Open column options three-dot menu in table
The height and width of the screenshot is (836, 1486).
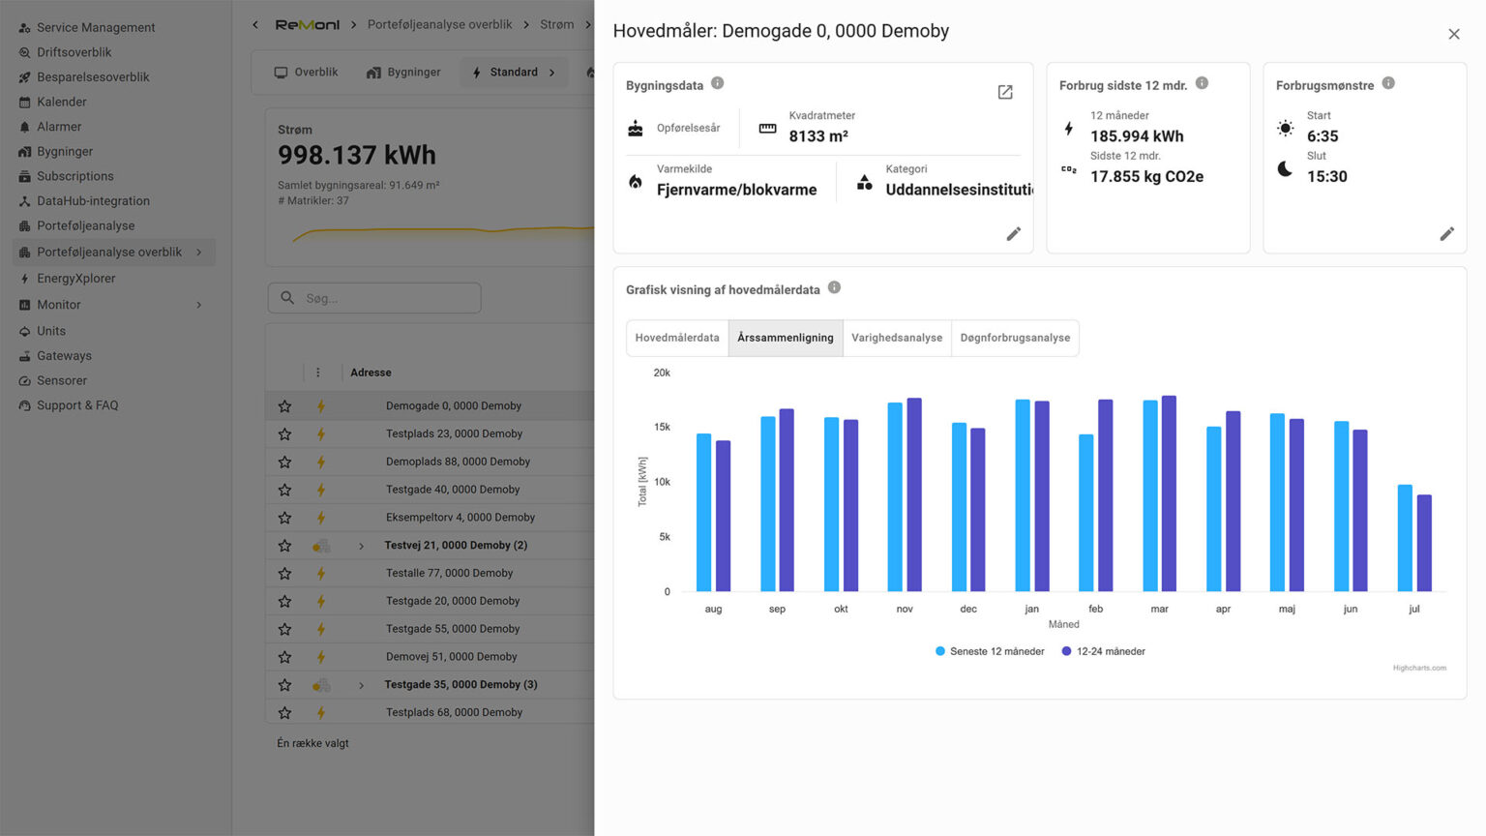tap(317, 373)
